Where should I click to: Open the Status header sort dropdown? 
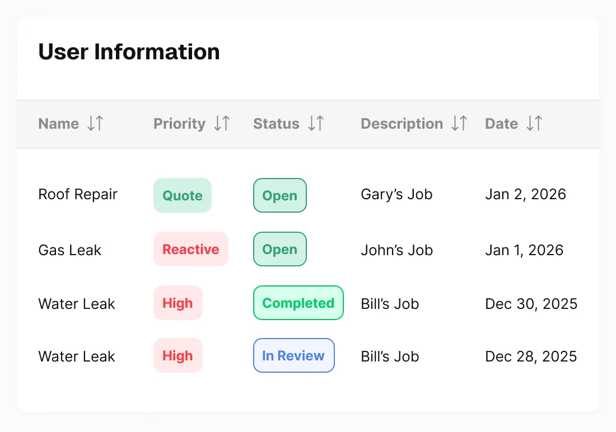[x=315, y=124]
